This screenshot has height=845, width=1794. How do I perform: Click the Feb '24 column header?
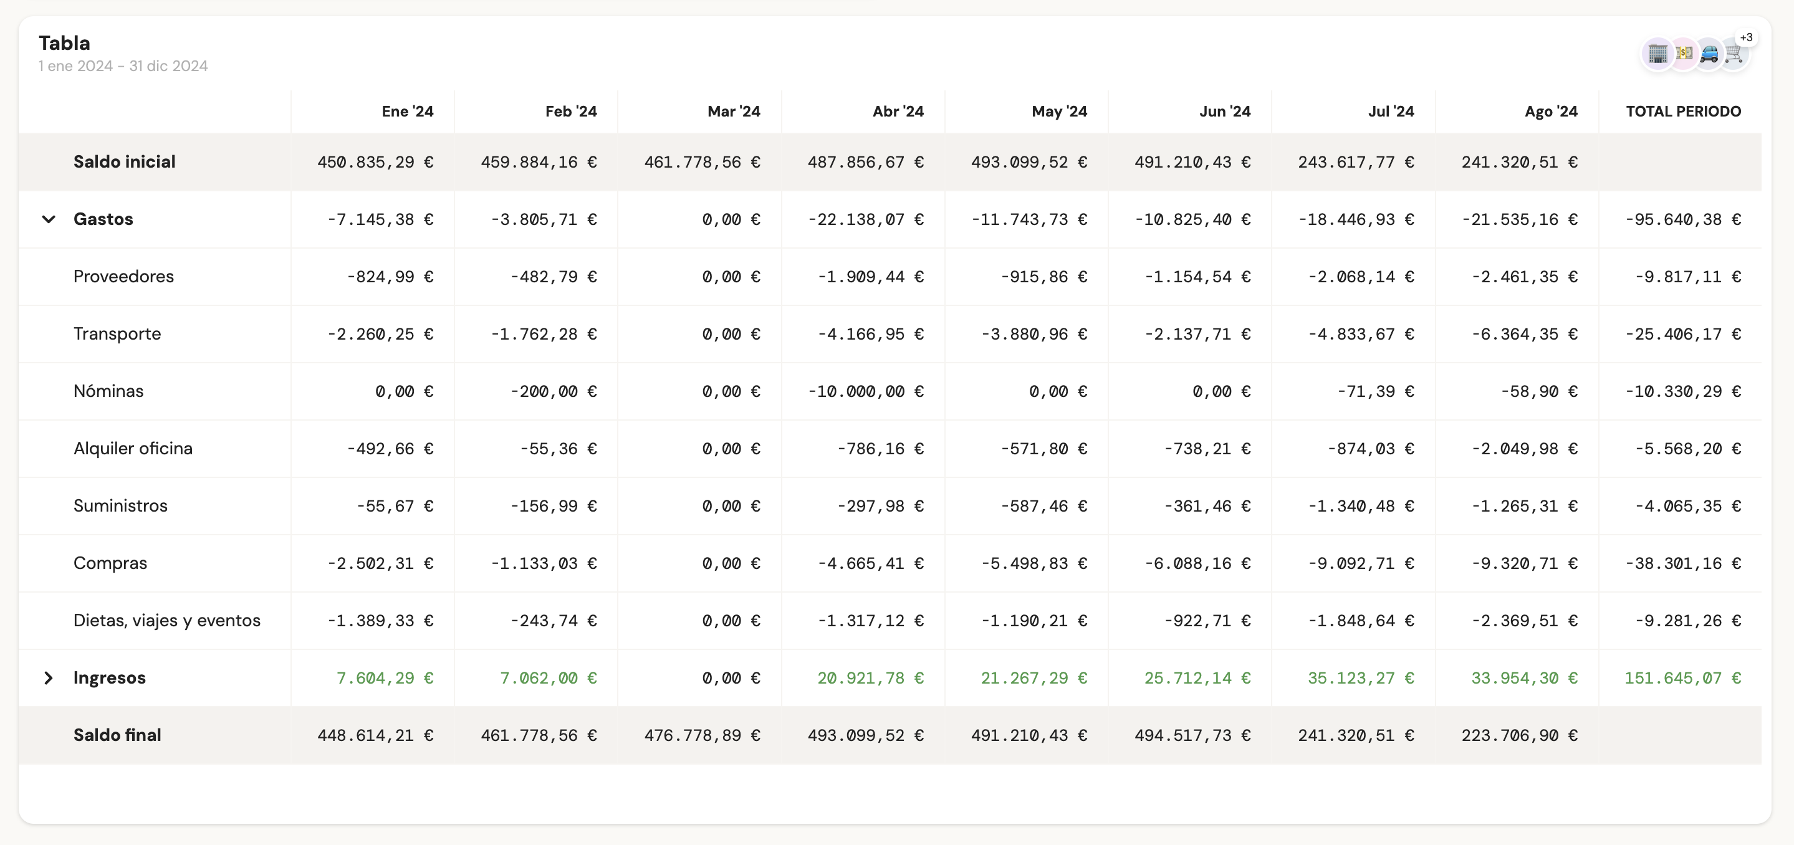[571, 112]
